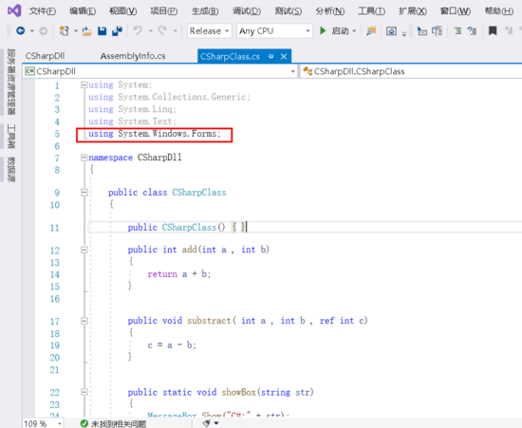Open the 启动 start options dropdown arrow
This screenshot has height=428, width=522.
pyautogui.click(x=354, y=31)
